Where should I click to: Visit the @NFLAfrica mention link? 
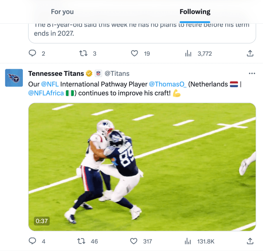click(x=46, y=93)
